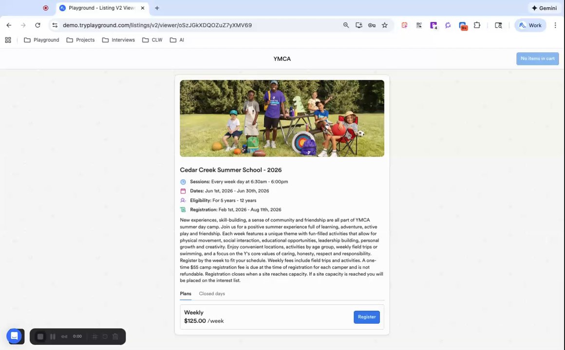Go back with the browser back arrow

coord(9,25)
